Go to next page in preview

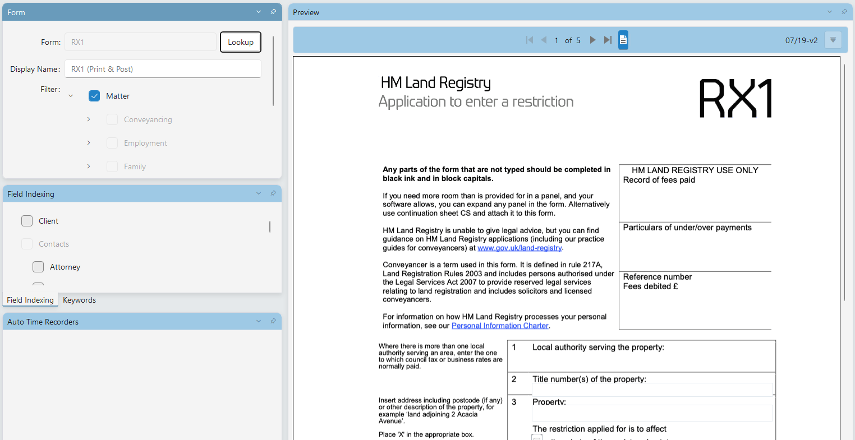pyautogui.click(x=592, y=40)
